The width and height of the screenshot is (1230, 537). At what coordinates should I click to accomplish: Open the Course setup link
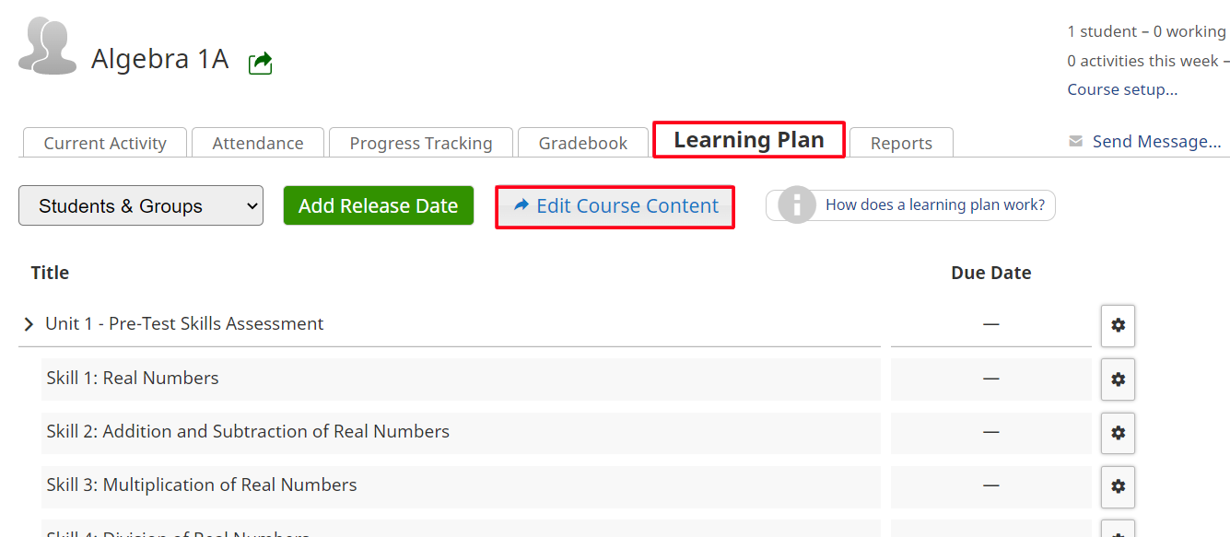1122,89
